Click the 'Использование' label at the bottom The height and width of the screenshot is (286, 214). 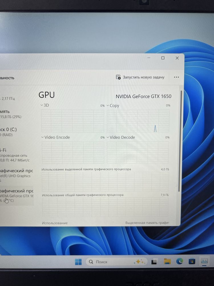[x=55, y=223]
